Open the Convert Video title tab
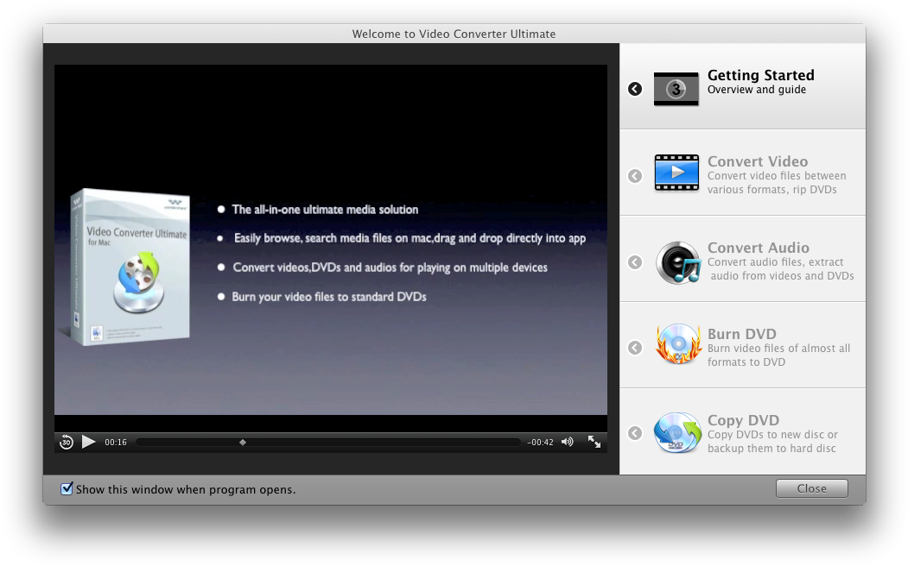The height and width of the screenshot is (566, 908). click(x=757, y=161)
